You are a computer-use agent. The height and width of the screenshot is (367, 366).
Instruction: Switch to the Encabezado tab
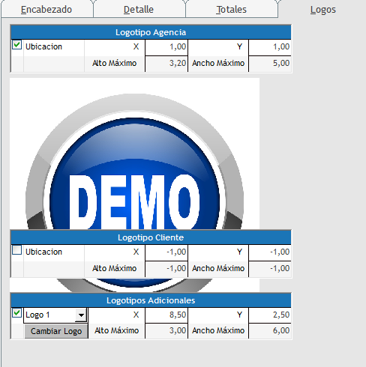pos(46,10)
